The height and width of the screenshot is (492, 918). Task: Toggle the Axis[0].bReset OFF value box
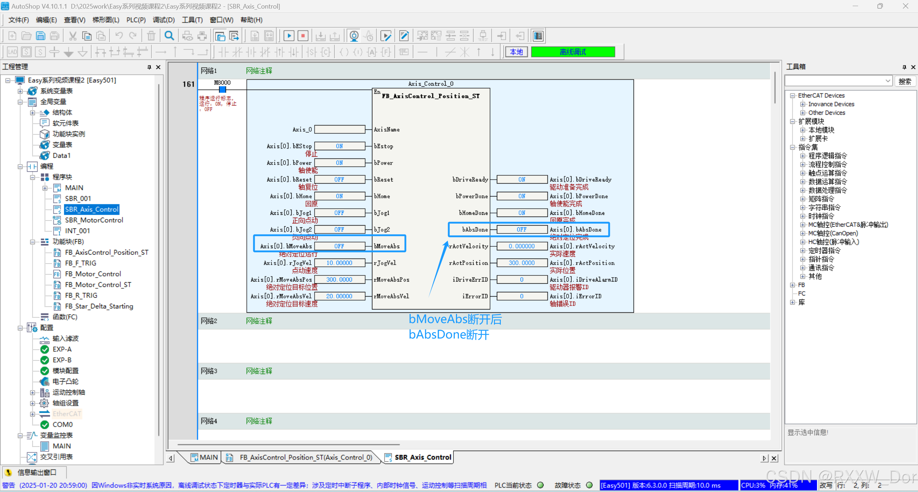click(x=339, y=180)
